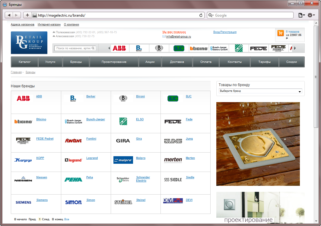Slide brand carousel left with the arrow
321x226 pixels.
pos(109,48)
